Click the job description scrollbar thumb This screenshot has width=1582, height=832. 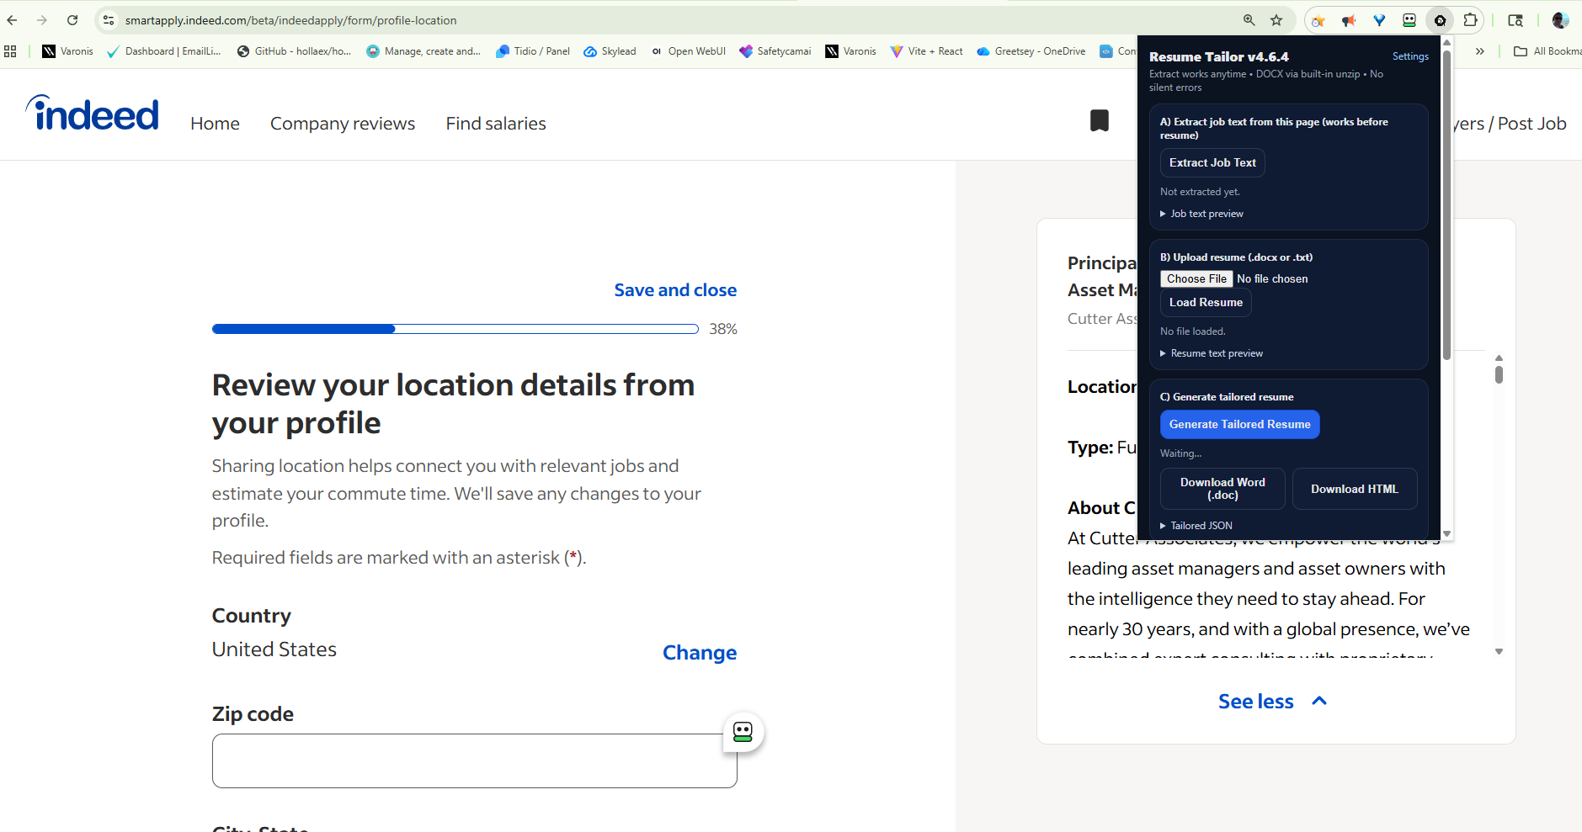(x=1499, y=374)
